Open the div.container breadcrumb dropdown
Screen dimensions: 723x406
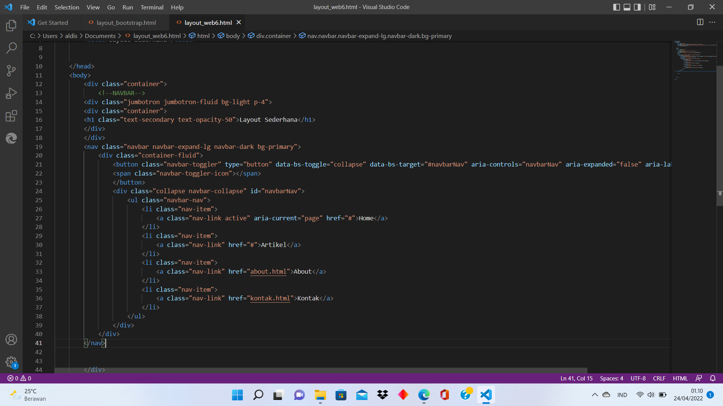[x=273, y=36]
